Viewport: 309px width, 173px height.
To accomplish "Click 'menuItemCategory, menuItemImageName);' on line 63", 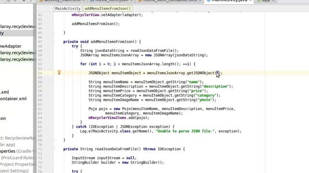I will coord(144,113).
